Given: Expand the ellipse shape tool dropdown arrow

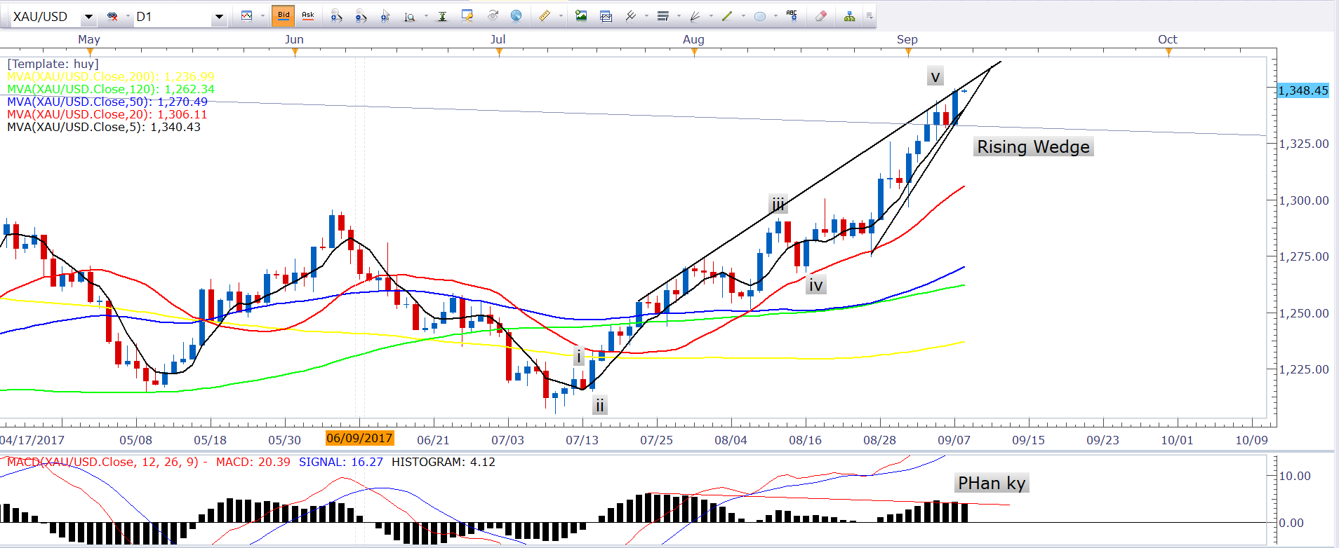Looking at the screenshot, I should click(775, 16).
